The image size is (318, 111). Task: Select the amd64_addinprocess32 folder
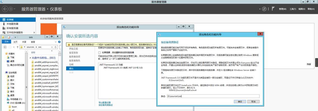(x=45, y=62)
